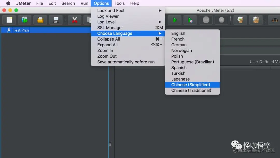Choose Spanish language
This screenshot has width=280, height=158.
click(x=192, y=68)
